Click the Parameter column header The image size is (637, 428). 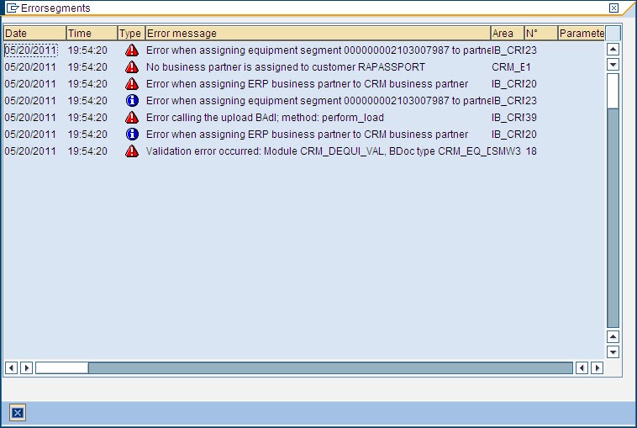coord(582,34)
